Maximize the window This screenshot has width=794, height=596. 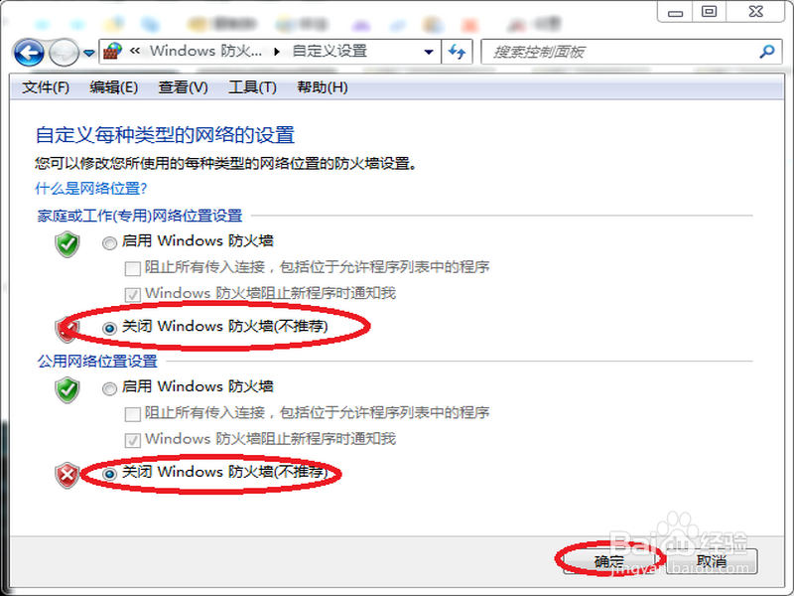tap(709, 12)
